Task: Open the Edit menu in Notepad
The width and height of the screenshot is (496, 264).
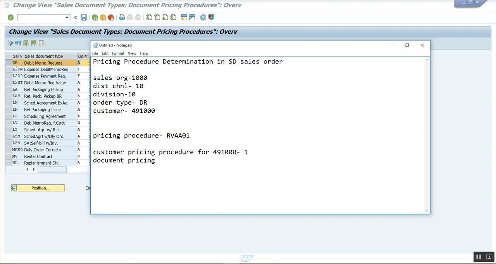Action: tap(105, 53)
